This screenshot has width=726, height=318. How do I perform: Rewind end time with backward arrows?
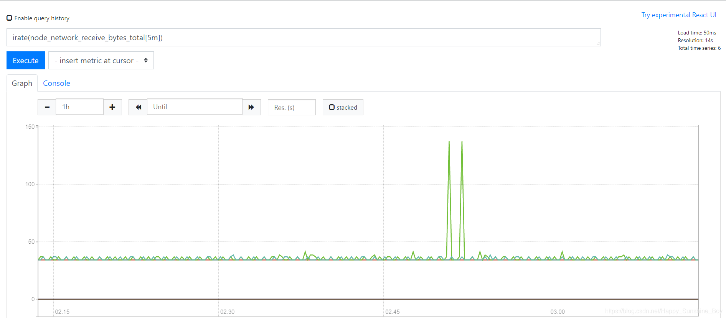138,107
